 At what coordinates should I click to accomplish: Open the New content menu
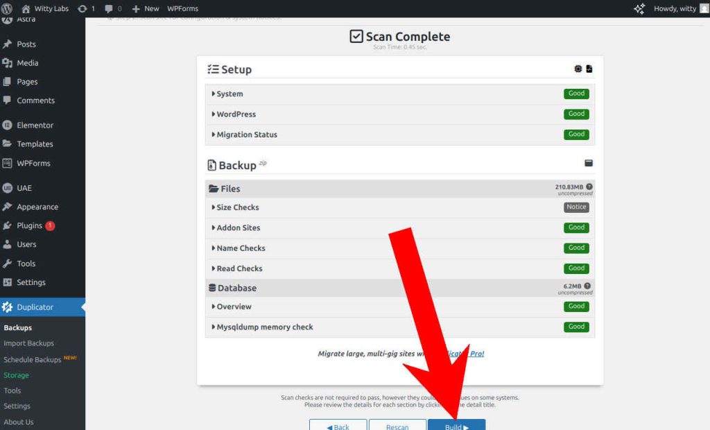146,8
